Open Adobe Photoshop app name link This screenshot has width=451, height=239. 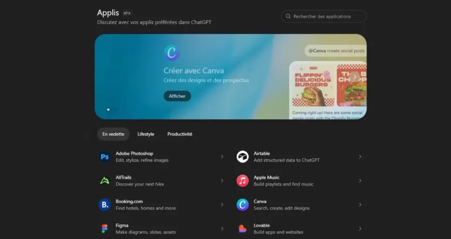(134, 154)
